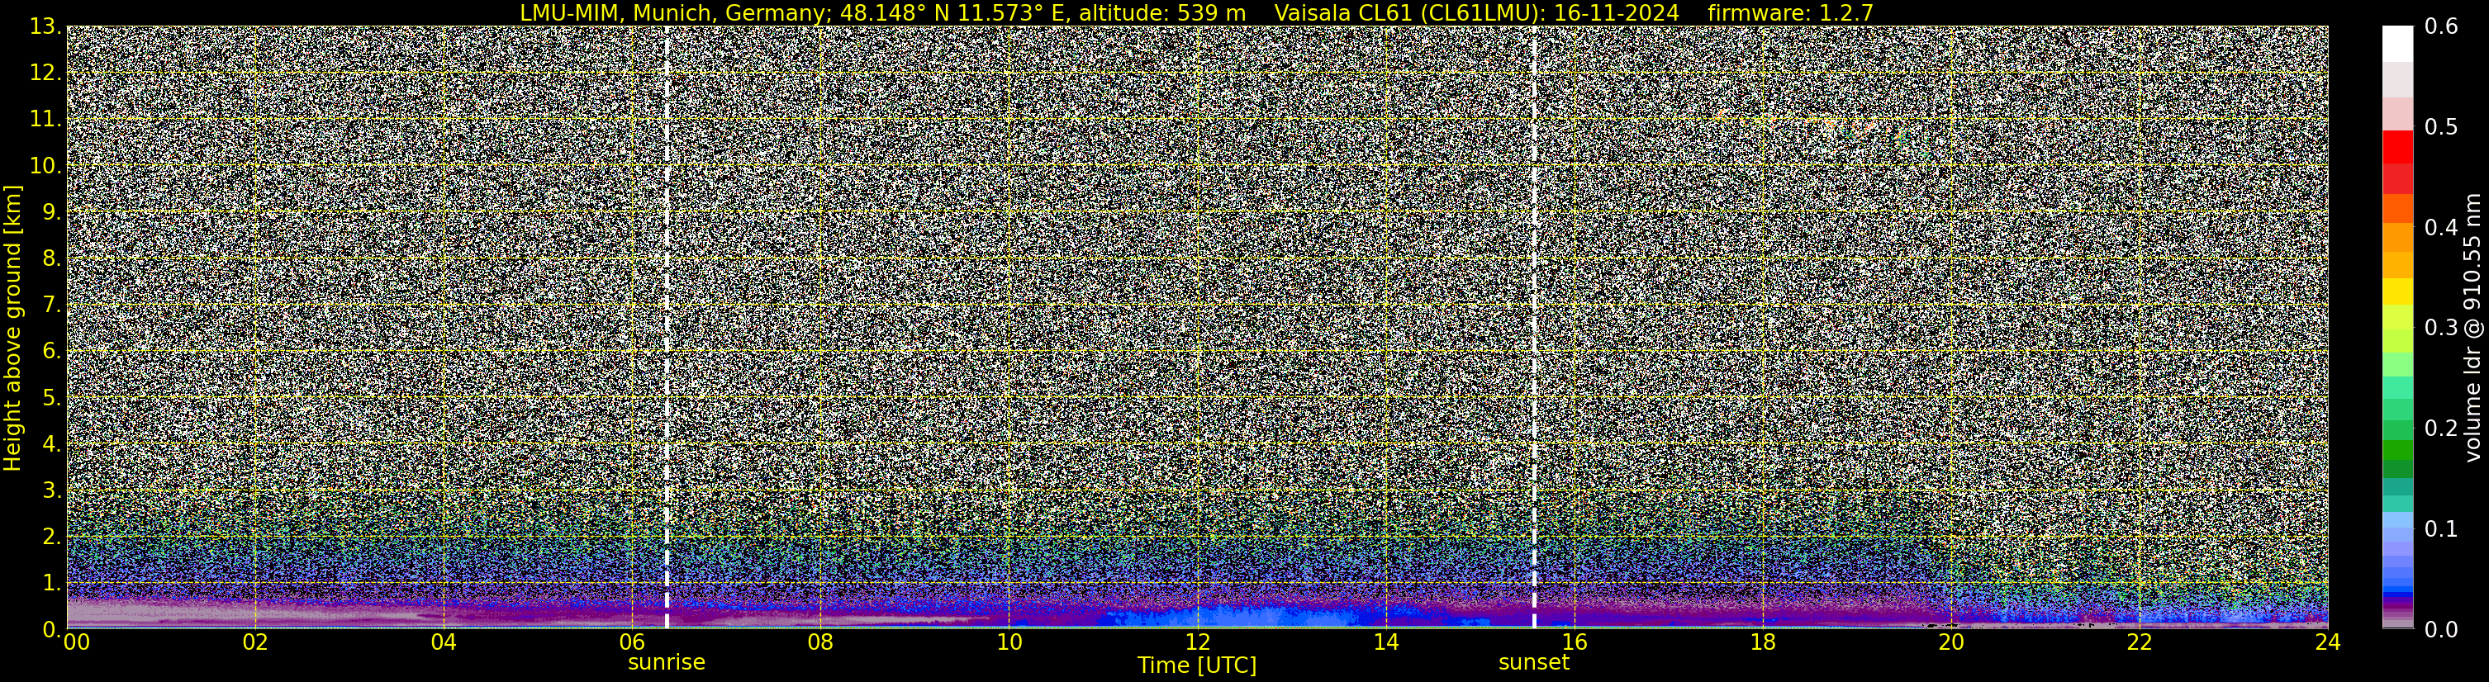This screenshot has width=2489, height=682.
Task: Click the '0.5' colorbar tick label
Action: [2442, 127]
